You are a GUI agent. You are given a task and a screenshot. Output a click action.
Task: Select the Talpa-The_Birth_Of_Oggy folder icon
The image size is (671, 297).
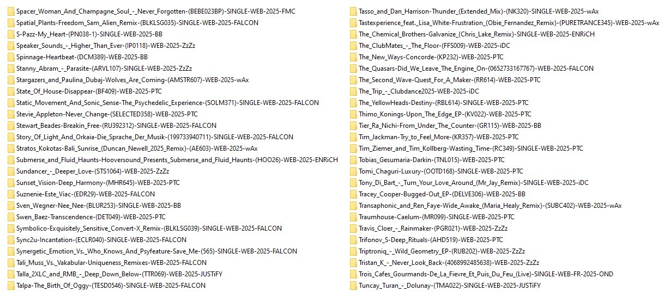(x=10, y=285)
